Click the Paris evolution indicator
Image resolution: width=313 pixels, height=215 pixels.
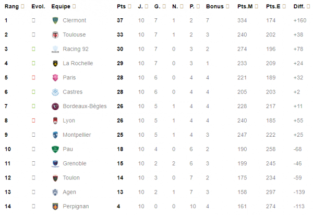click(34, 78)
